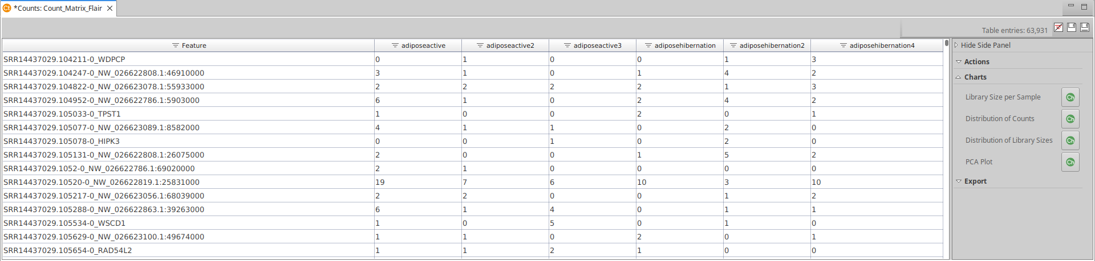Collapse the Charts section
Image resolution: width=1095 pixels, height=261 pixels.
tap(959, 77)
